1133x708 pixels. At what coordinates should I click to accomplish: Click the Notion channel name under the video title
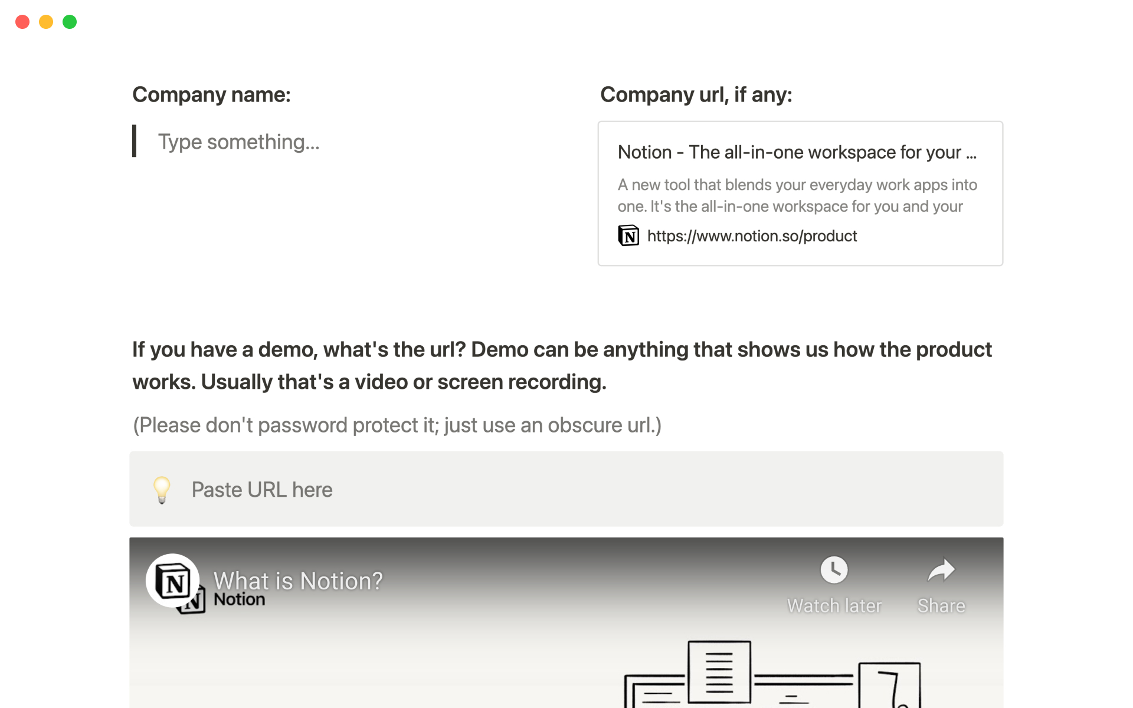(239, 599)
